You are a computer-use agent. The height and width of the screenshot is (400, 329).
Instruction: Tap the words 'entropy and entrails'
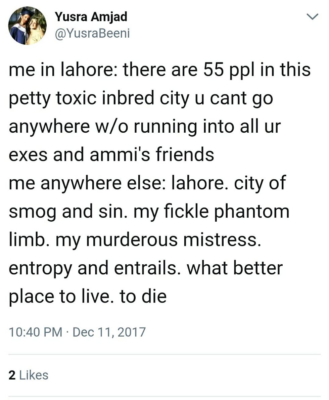pyautogui.click(x=93, y=268)
